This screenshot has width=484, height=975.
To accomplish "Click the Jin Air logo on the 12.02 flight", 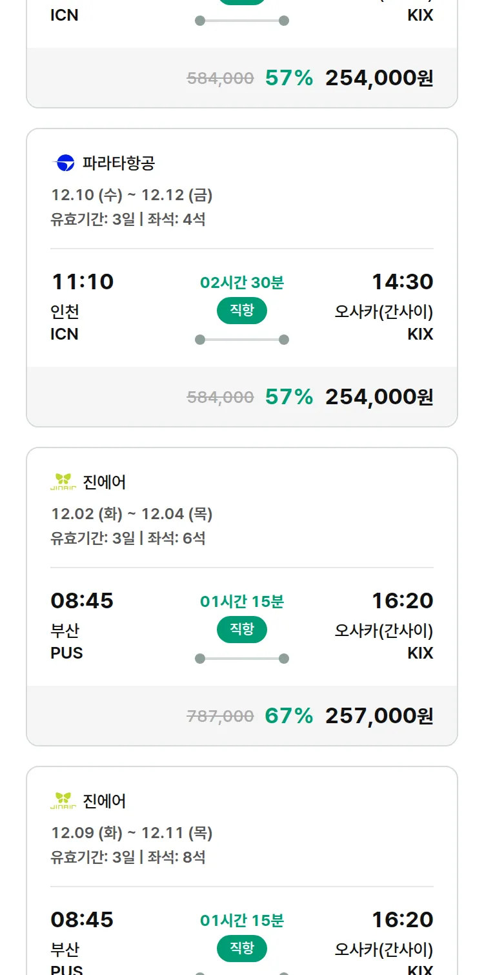I will click(63, 482).
